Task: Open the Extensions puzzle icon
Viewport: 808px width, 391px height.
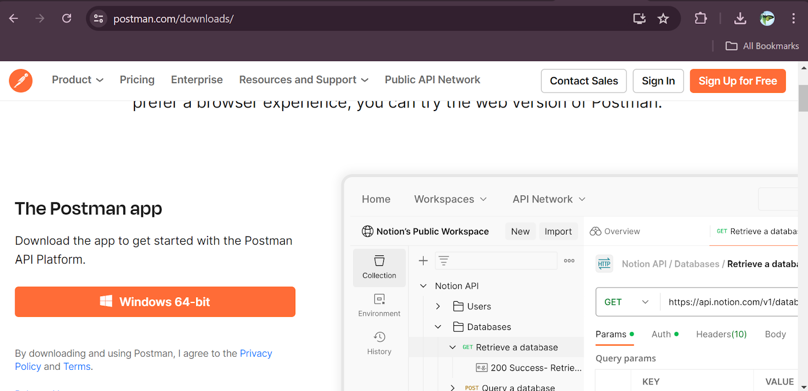Action: [700, 19]
